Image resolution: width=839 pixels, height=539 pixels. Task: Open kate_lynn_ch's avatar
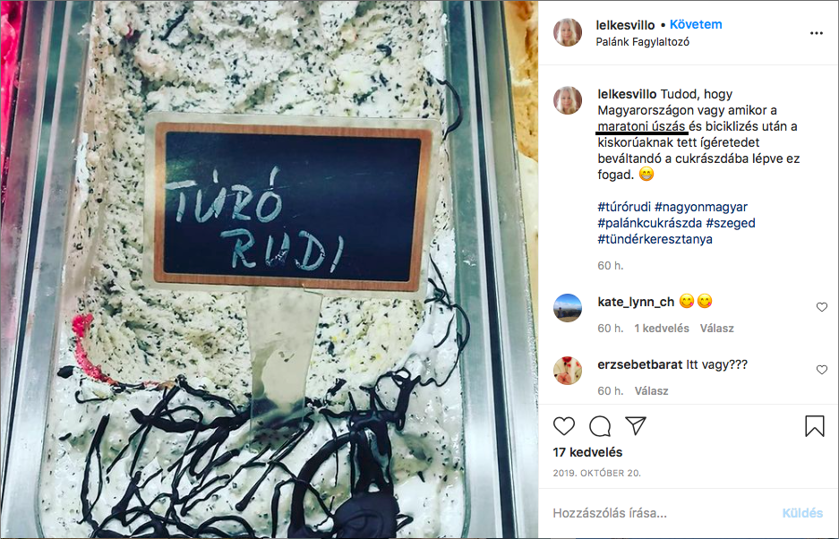[x=567, y=308]
